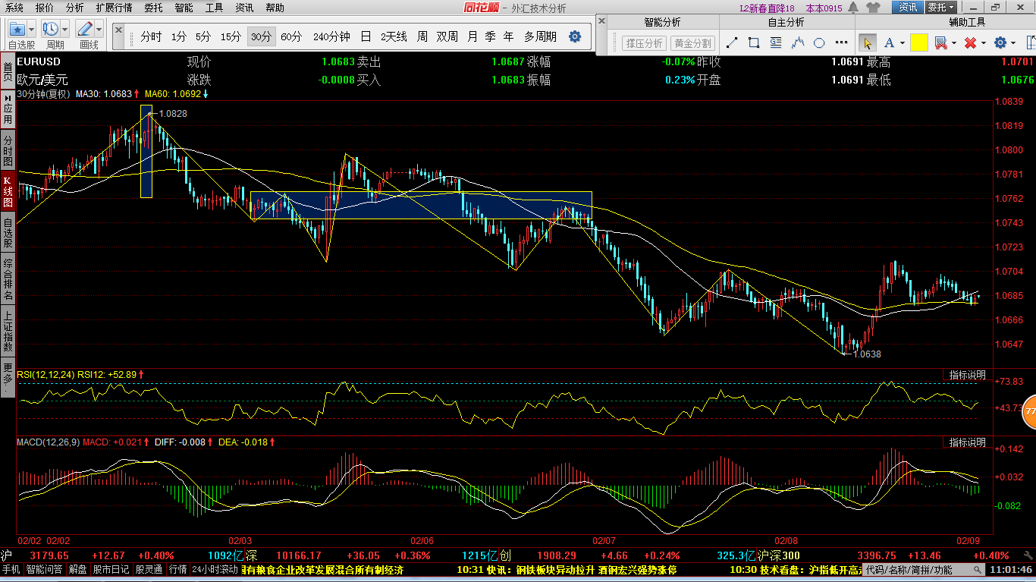Open the 扩展行情 menu
1036x582 pixels.
tap(114, 8)
